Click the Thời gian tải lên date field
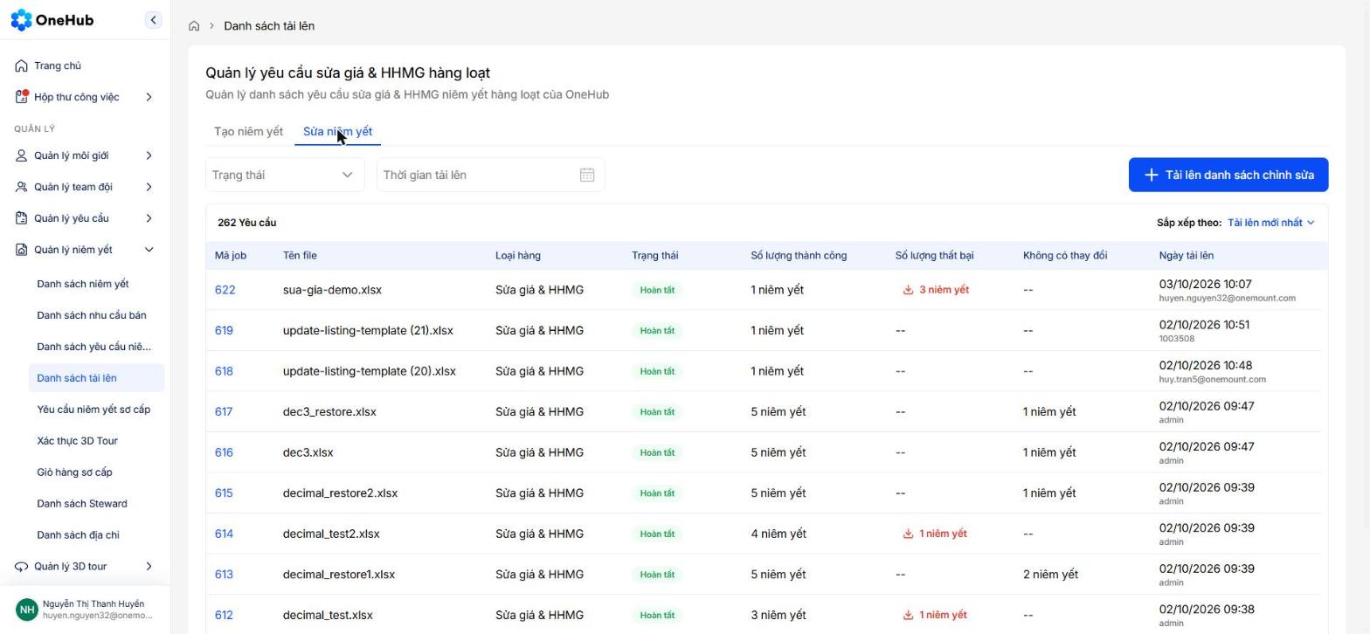Image resolution: width=1370 pixels, height=634 pixels. coord(491,175)
